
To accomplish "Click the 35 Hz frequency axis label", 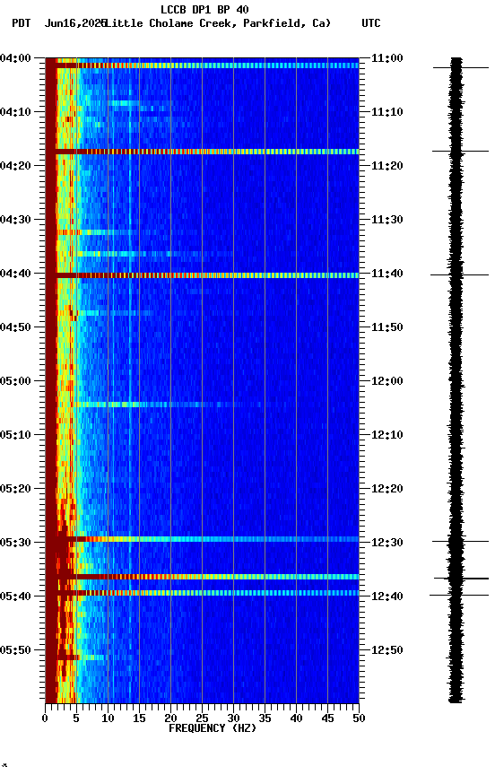I will click(x=265, y=718).
